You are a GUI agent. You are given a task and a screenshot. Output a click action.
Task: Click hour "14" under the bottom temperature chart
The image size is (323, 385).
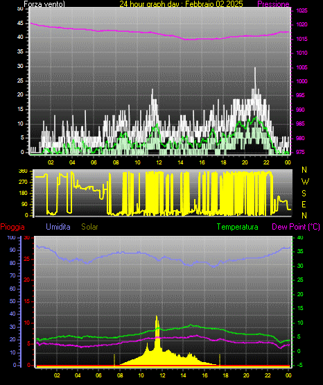tap(183, 375)
